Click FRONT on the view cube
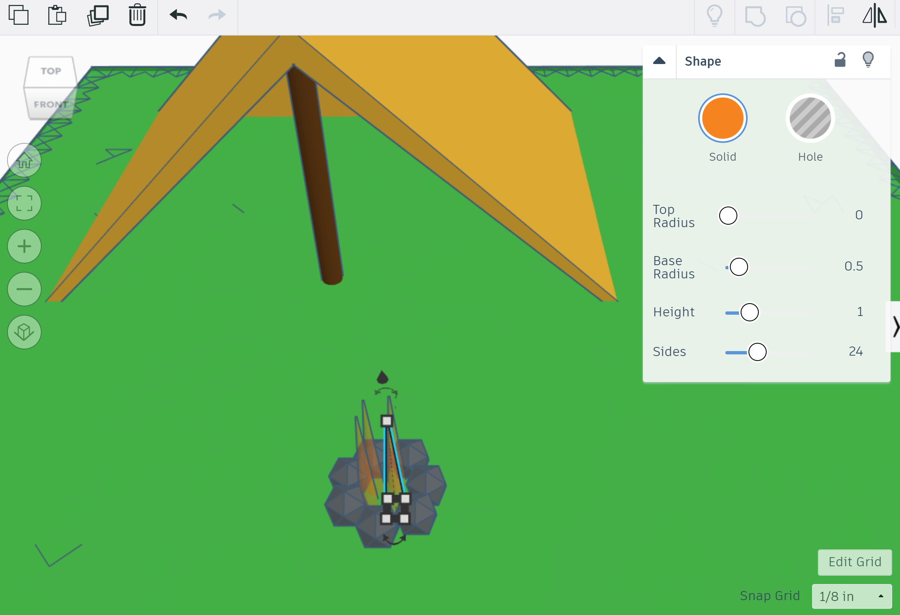Viewport: 900px width, 615px height. coord(51,104)
